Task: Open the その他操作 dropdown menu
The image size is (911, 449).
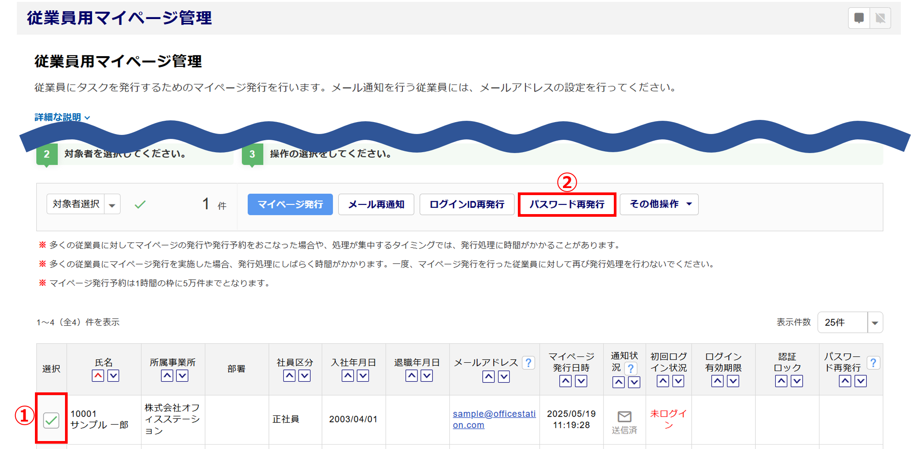Action: (659, 204)
